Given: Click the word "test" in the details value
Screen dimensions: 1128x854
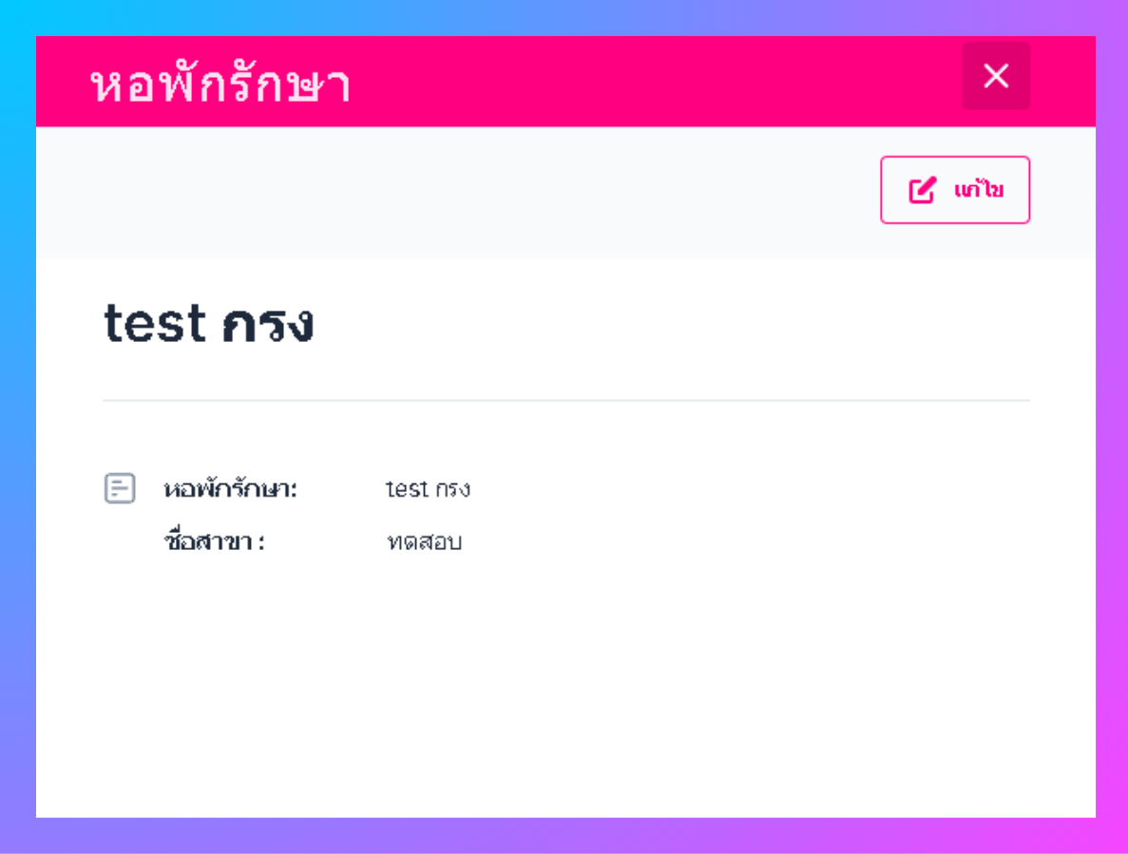Looking at the screenshot, I should coord(406,490).
